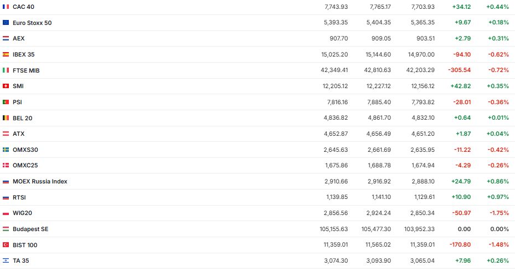
Task: Click the OMXC25 index name
Action: tap(25, 166)
